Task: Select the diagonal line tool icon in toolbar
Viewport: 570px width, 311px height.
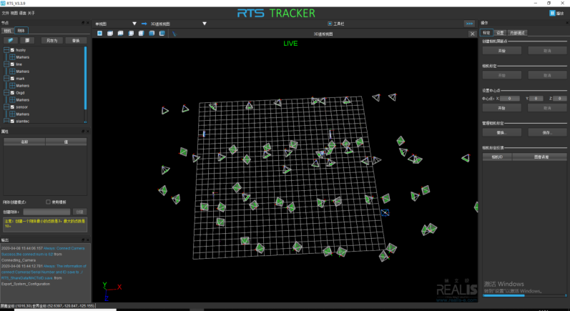Action: 174,34
